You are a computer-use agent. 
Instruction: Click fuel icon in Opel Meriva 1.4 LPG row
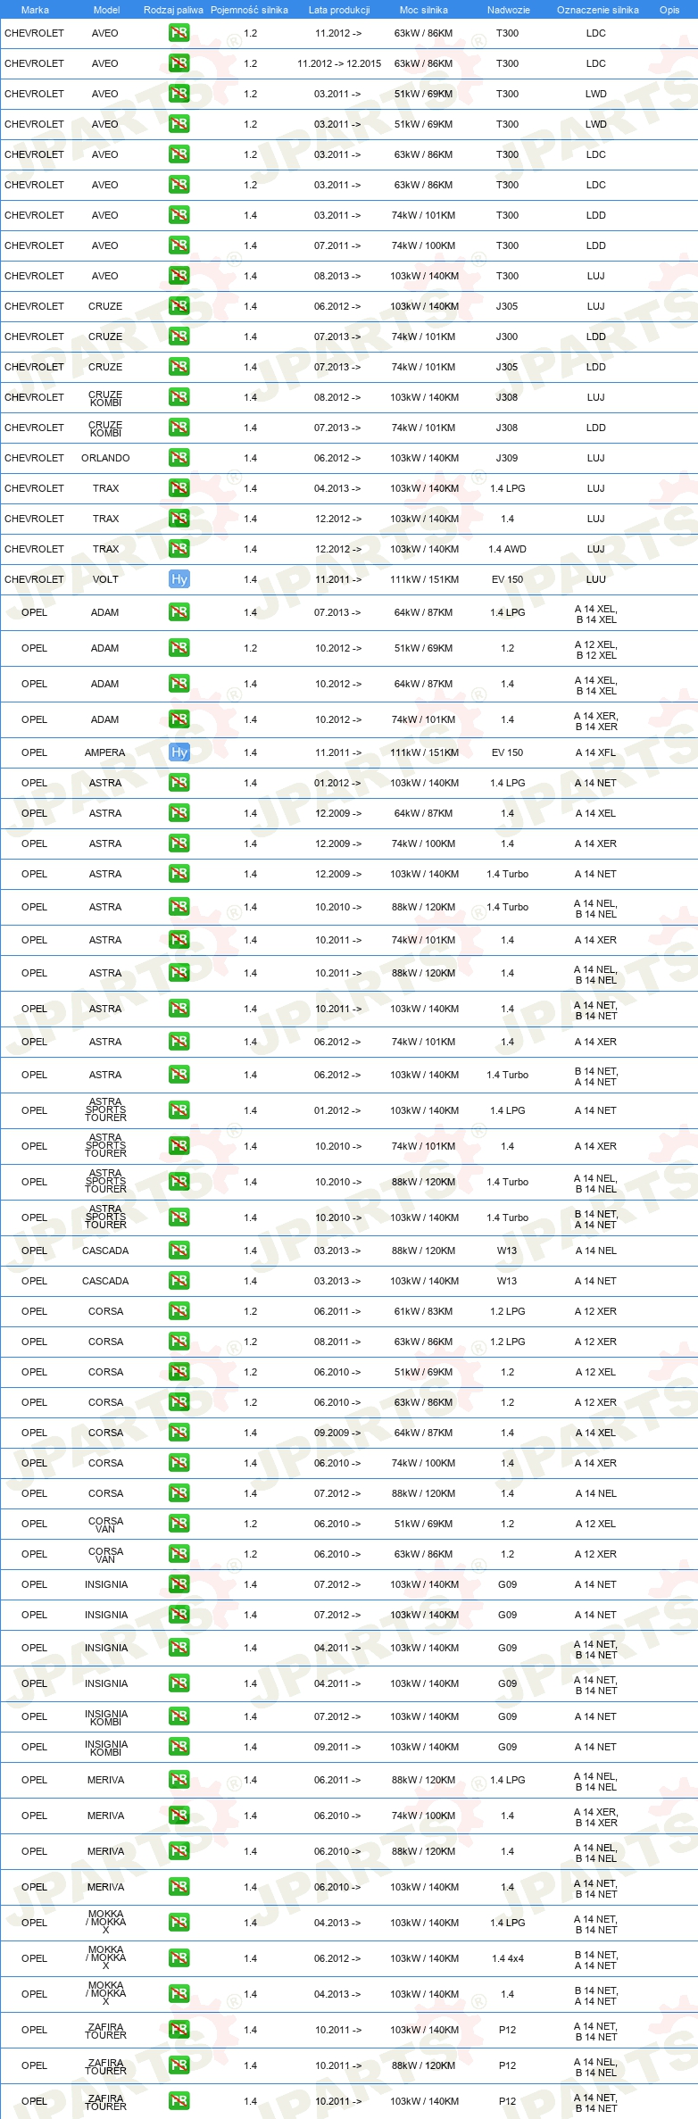coord(179,1780)
